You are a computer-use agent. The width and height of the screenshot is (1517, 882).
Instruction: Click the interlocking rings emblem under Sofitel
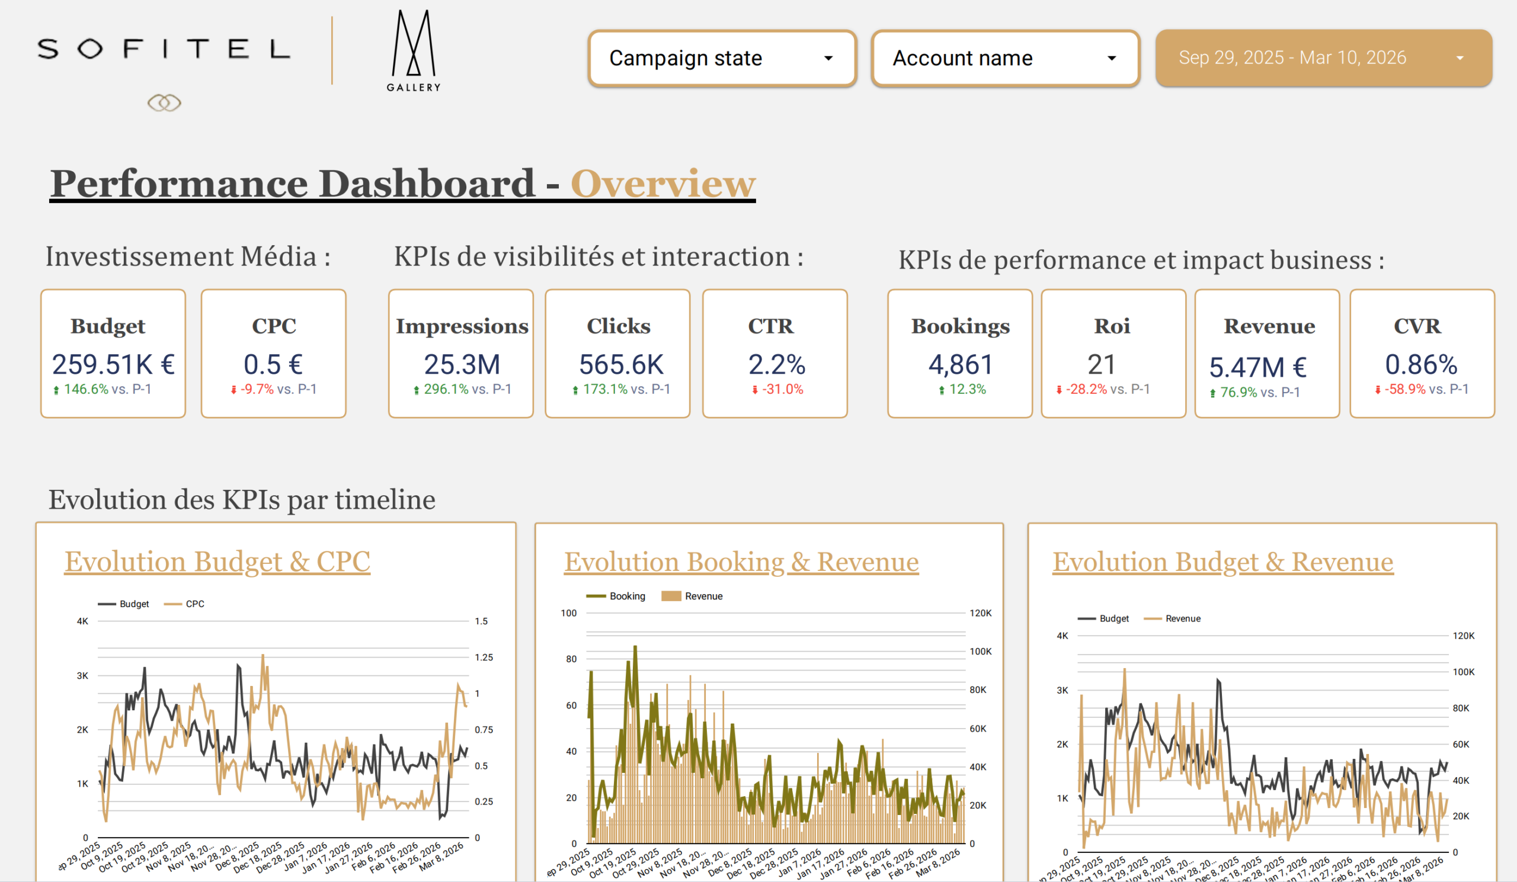[x=164, y=103]
